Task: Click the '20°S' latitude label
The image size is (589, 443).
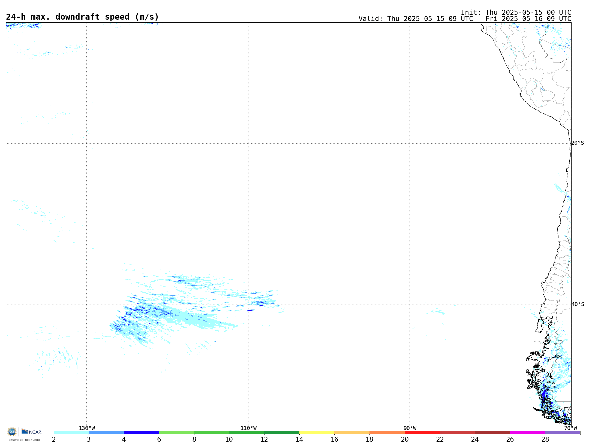Action: [578, 143]
